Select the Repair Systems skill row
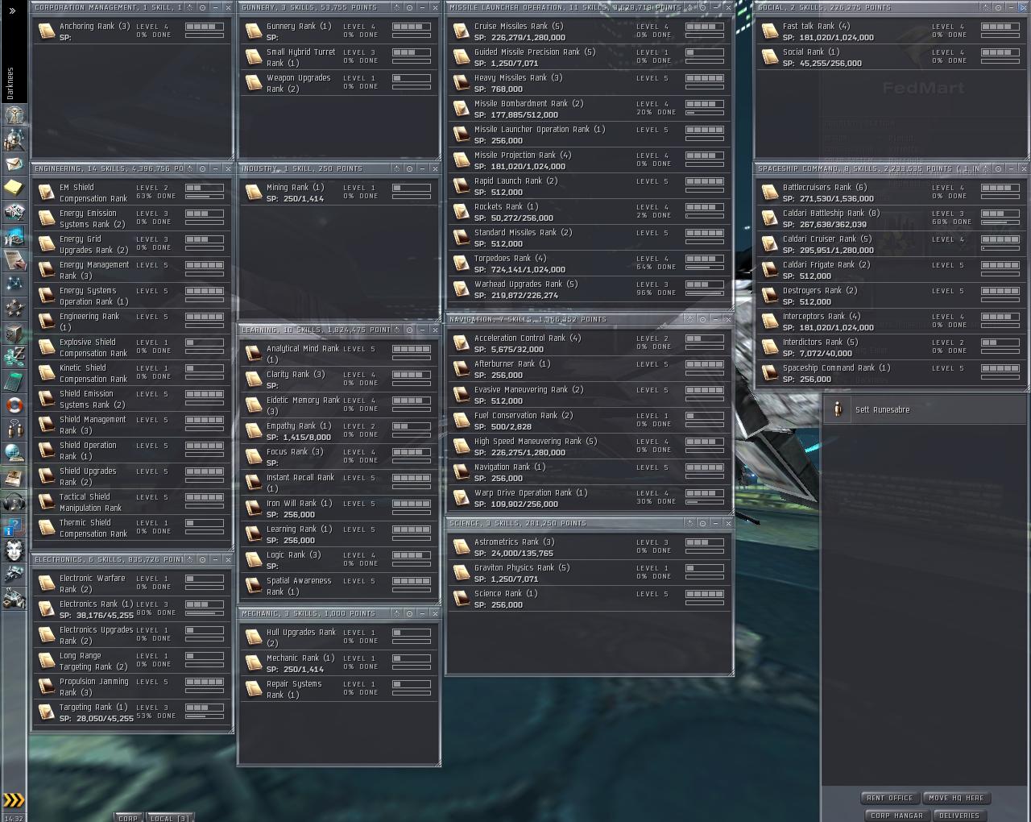Screen dimensions: 1031x822 point(338,689)
